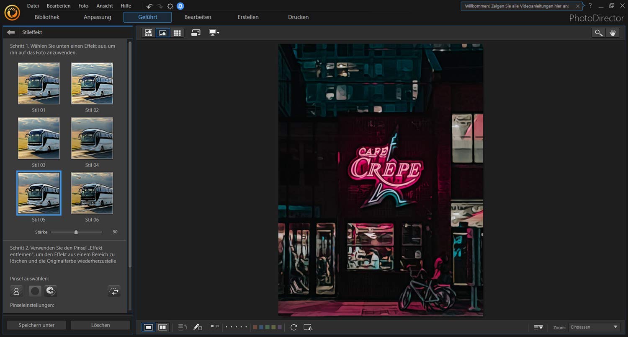Screen dimensions: 628x337
Task: Select the Geführt tab
Action: 147,17
